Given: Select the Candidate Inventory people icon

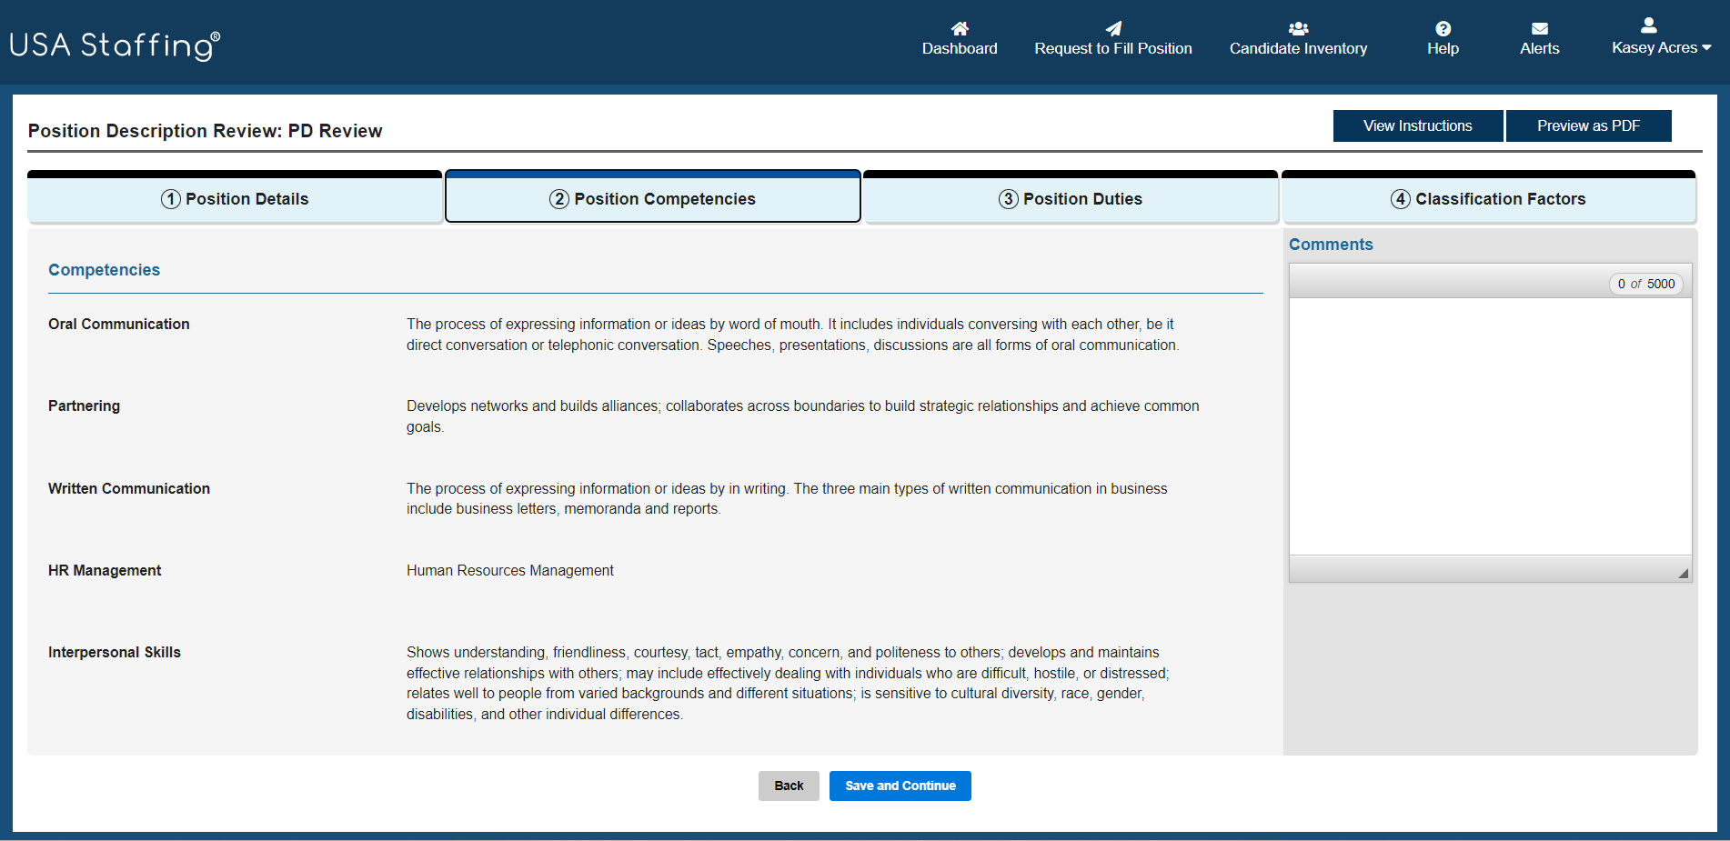Looking at the screenshot, I should (x=1298, y=27).
